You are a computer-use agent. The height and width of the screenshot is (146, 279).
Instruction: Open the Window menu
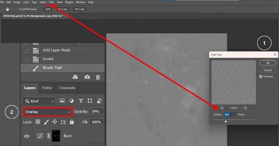(x=81, y=2)
